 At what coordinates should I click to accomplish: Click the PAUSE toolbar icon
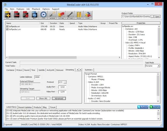pos(79,15)
